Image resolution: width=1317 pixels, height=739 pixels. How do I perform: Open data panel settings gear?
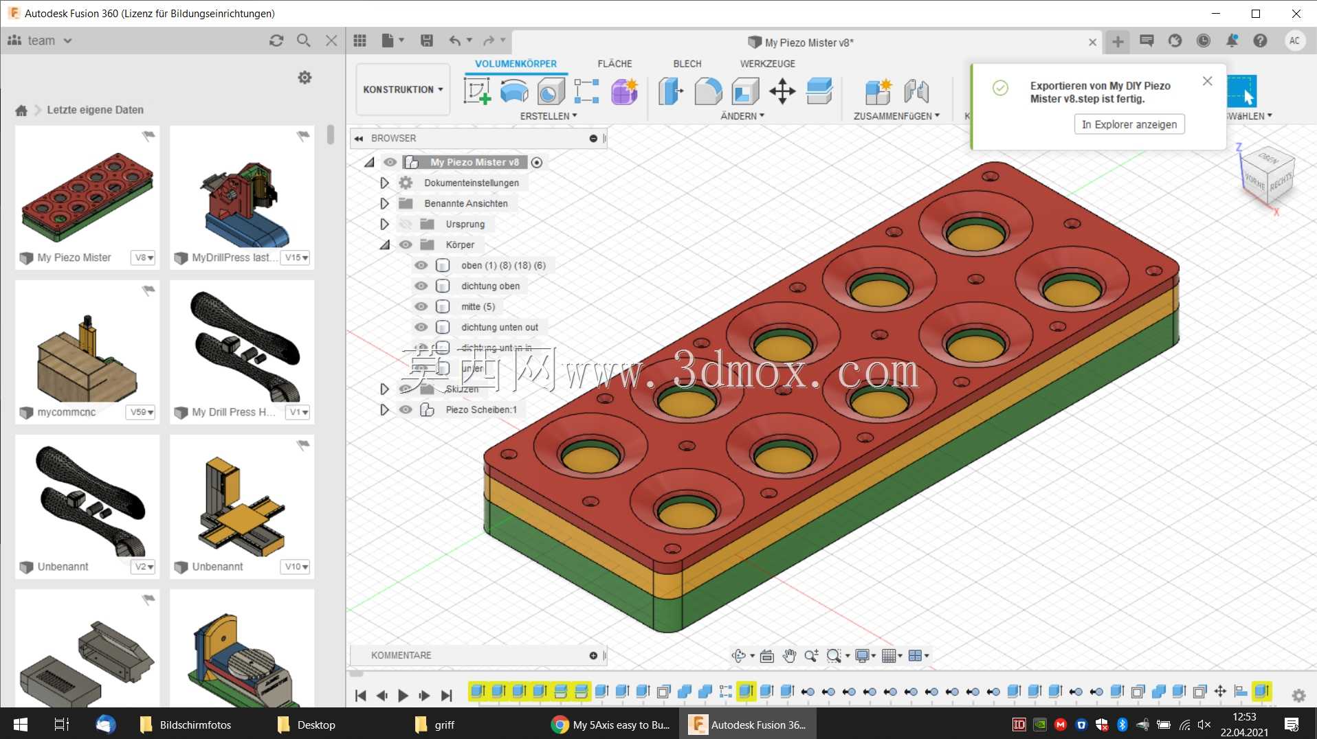(305, 78)
